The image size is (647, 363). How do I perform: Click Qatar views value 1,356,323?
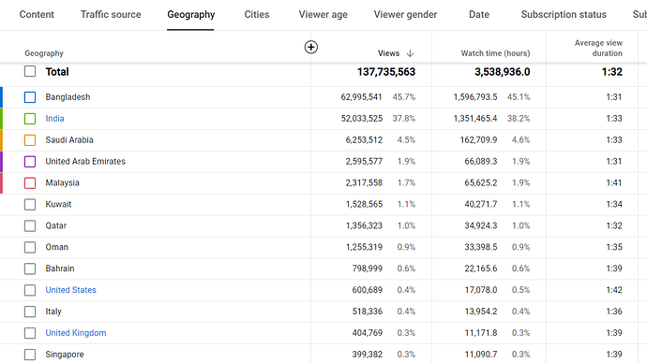click(364, 225)
